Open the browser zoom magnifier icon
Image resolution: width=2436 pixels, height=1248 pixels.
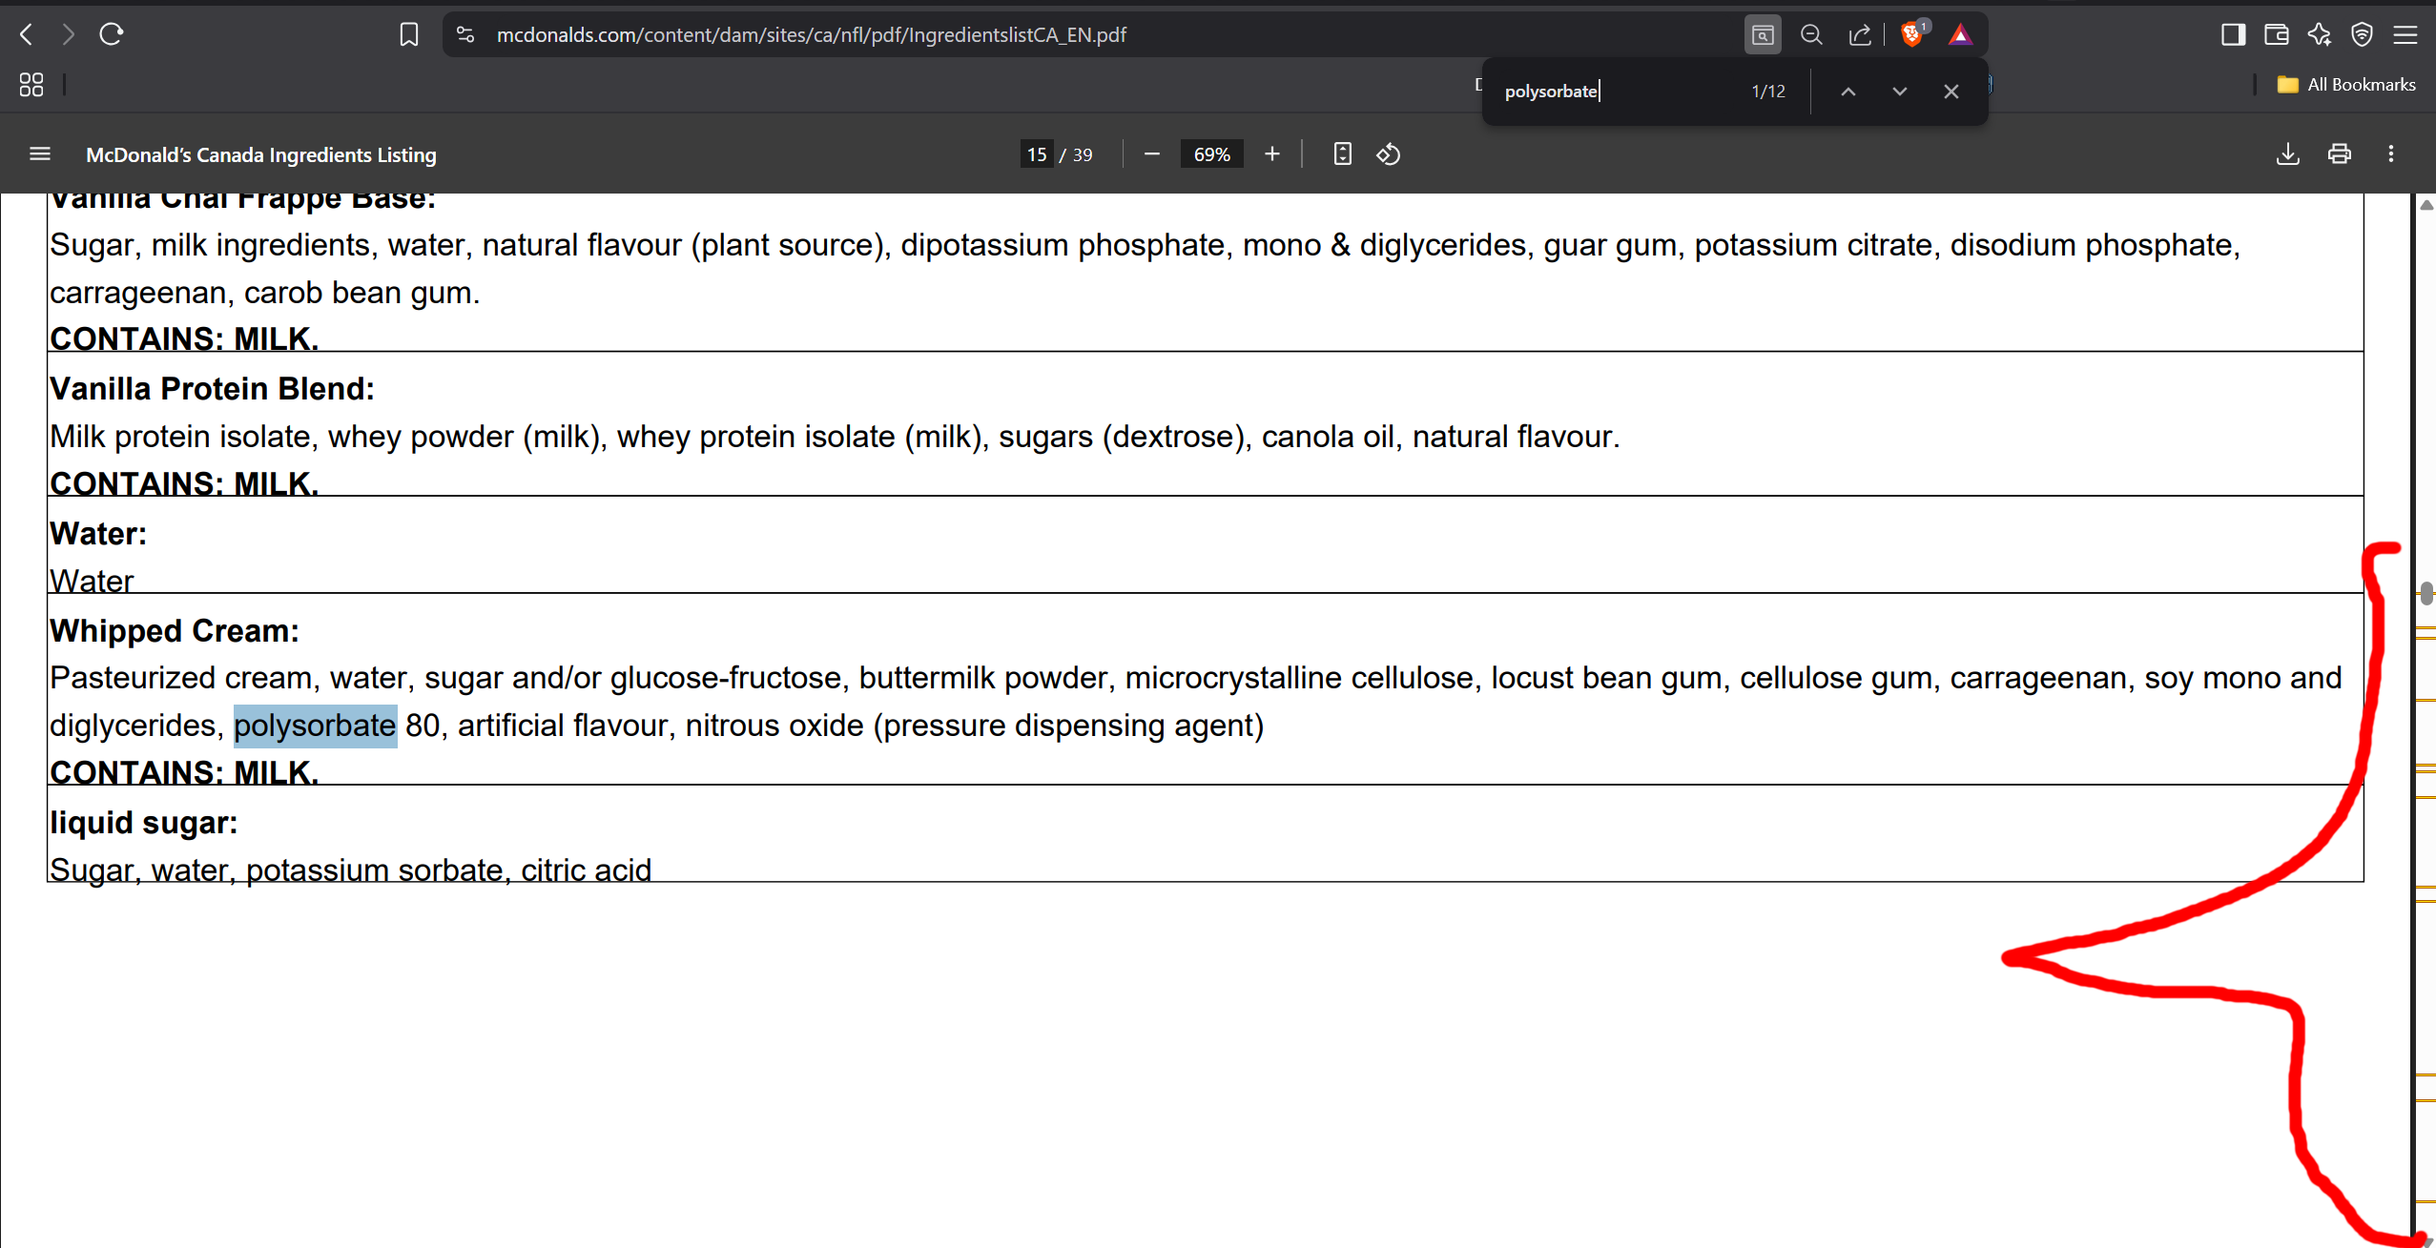pos(1811,35)
